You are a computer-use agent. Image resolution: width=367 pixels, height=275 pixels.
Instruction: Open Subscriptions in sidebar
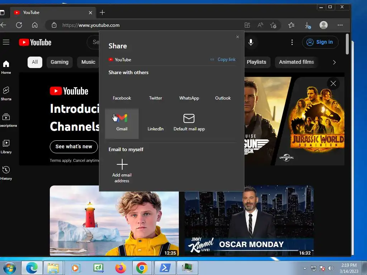pyautogui.click(x=7, y=120)
